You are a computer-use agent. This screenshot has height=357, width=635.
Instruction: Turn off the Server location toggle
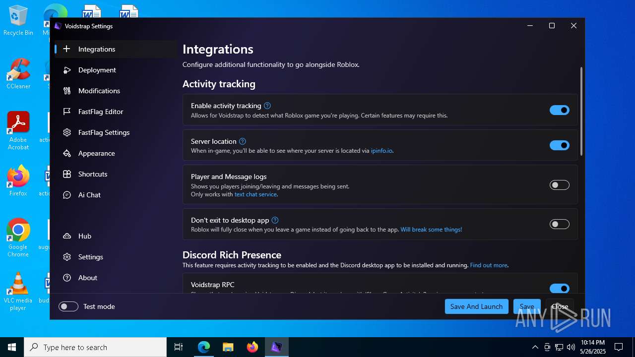560,145
